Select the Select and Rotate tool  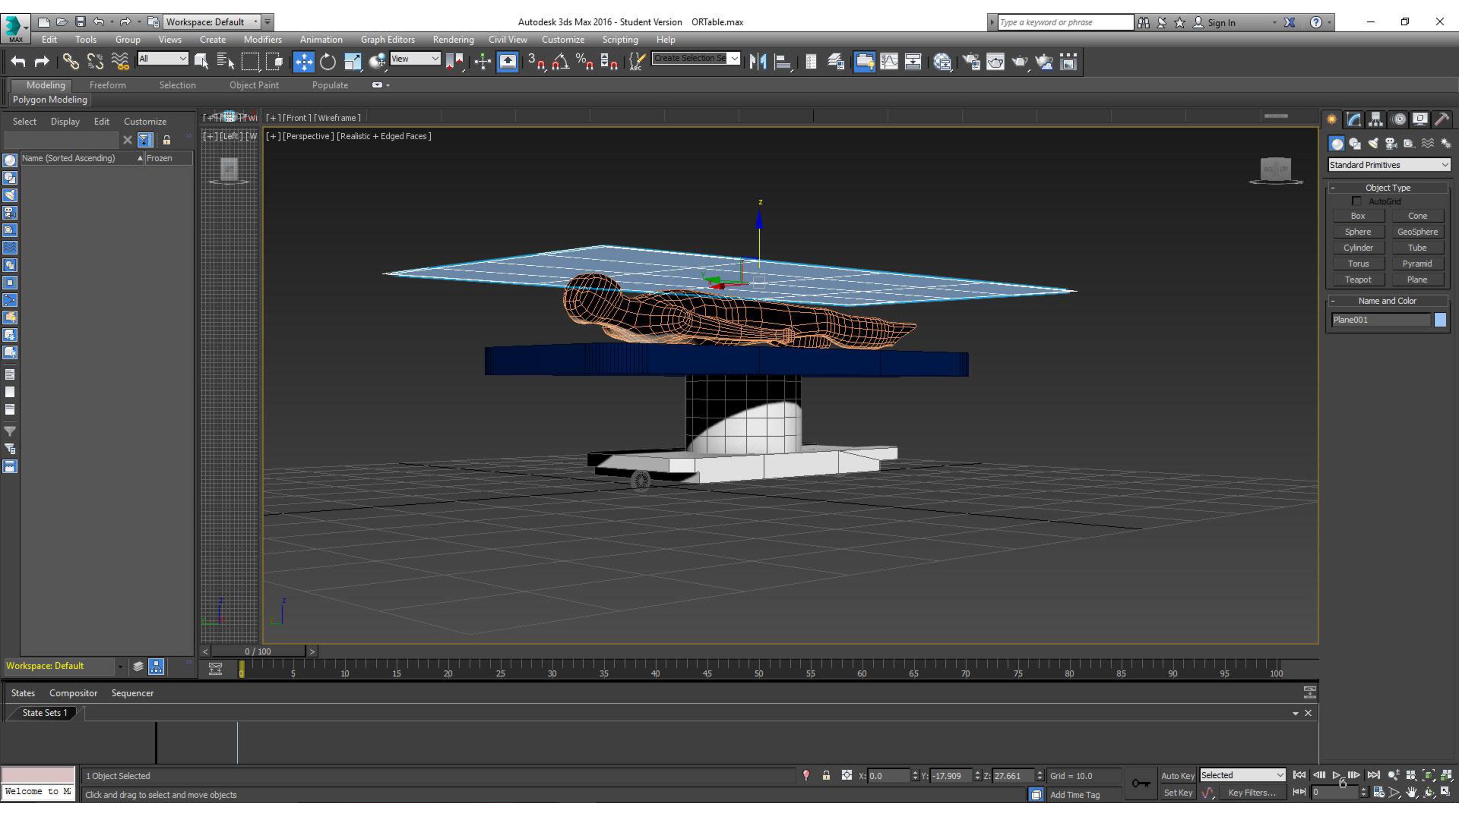click(328, 61)
